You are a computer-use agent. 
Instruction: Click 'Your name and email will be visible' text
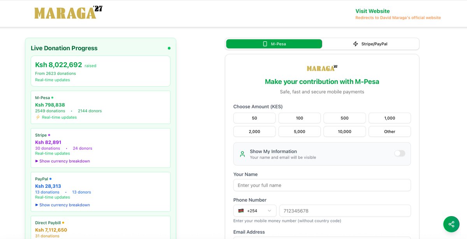tap(283, 157)
